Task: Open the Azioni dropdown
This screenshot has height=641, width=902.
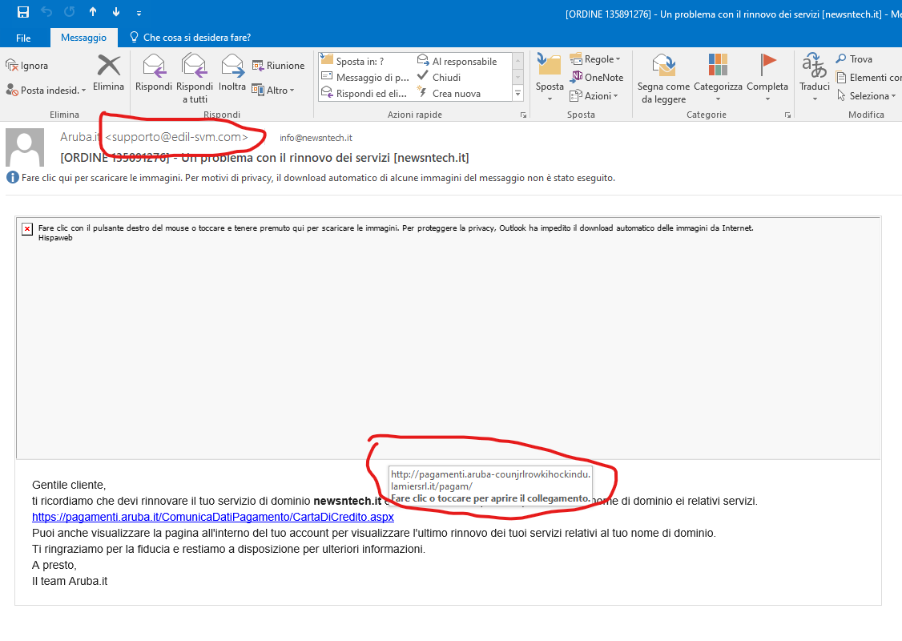Action: pyautogui.click(x=594, y=95)
